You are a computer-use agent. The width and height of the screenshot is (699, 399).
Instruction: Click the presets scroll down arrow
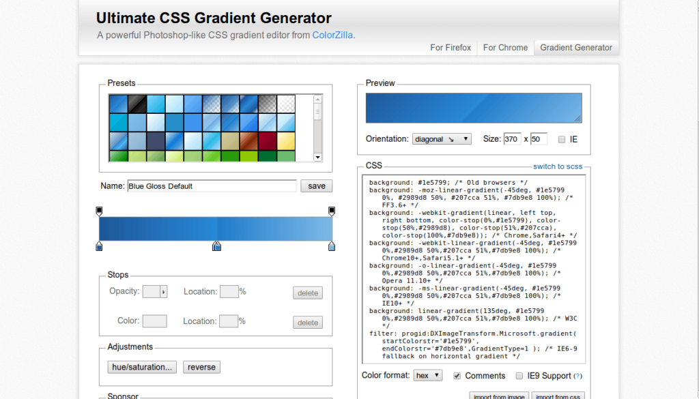point(318,157)
